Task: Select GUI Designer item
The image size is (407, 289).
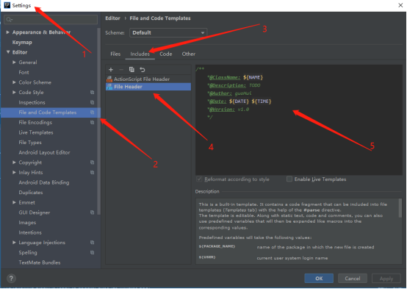Action: [x=34, y=213]
